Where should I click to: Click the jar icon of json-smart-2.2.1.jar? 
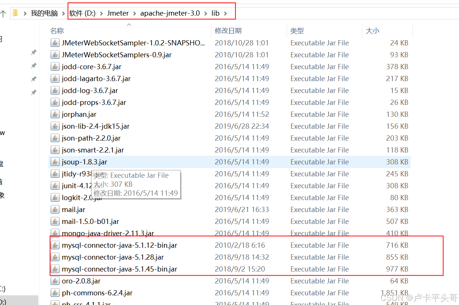coord(55,150)
